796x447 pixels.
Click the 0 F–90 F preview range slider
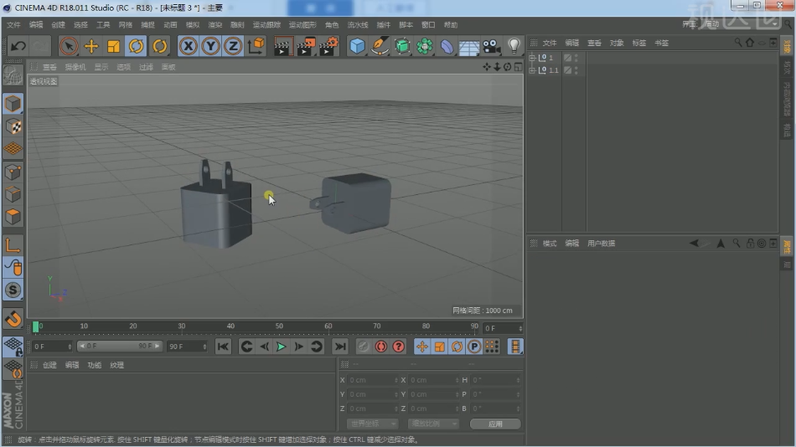pyautogui.click(x=119, y=346)
